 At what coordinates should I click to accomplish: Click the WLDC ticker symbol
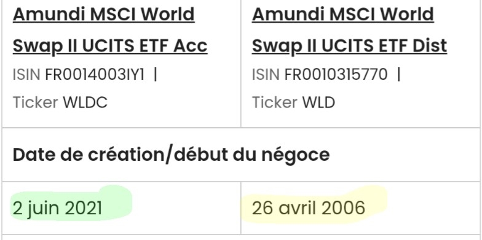point(85,103)
